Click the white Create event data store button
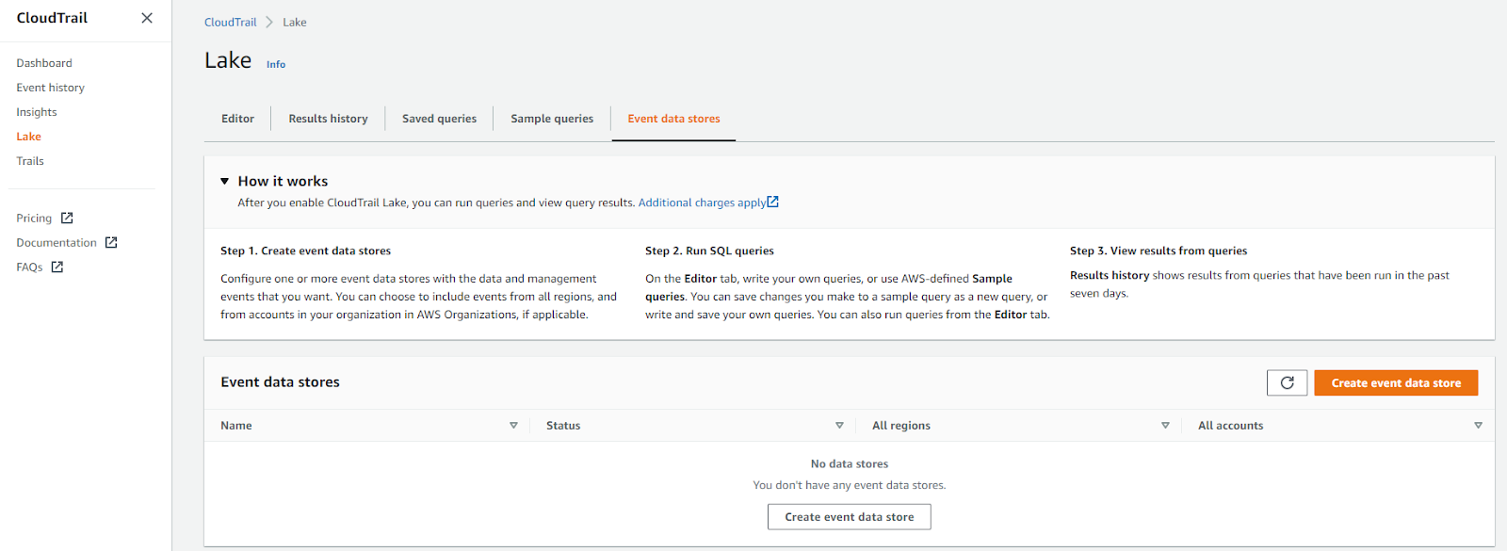The image size is (1507, 551). (850, 517)
